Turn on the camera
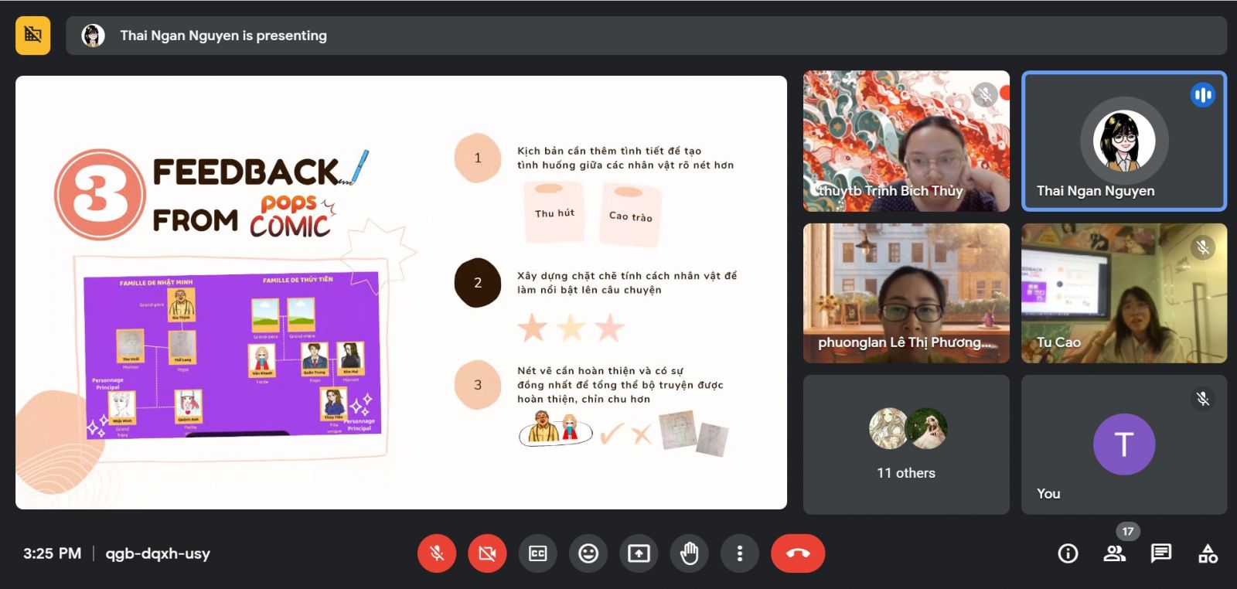1237x589 pixels. (487, 553)
